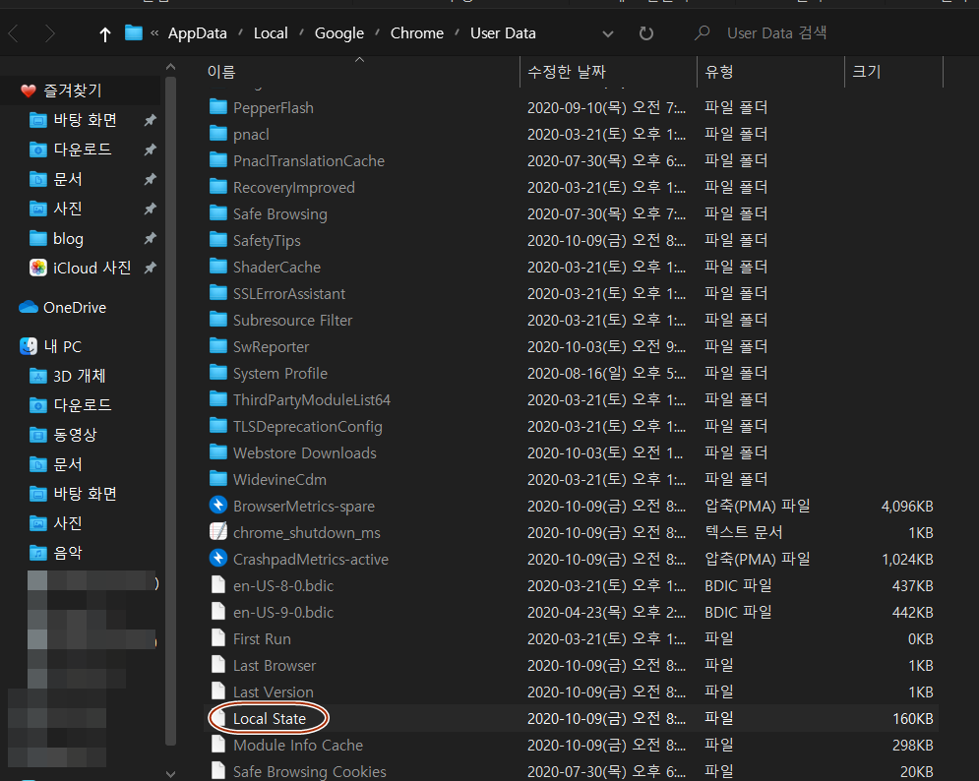Select 즐겨찾기 in the sidebar
Viewport: 979px width, 781px height.
[x=73, y=90]
